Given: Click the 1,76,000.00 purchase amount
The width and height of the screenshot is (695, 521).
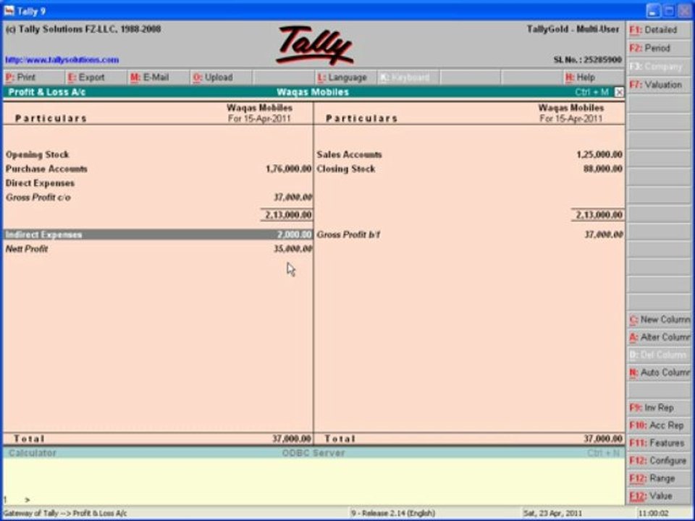Looking at the screenshot, I should tap(289, 169).
